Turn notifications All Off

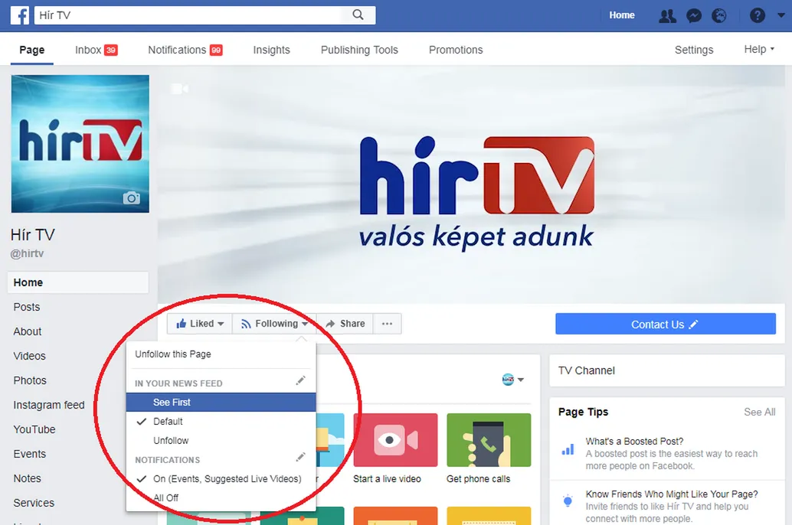coord(166,498)
